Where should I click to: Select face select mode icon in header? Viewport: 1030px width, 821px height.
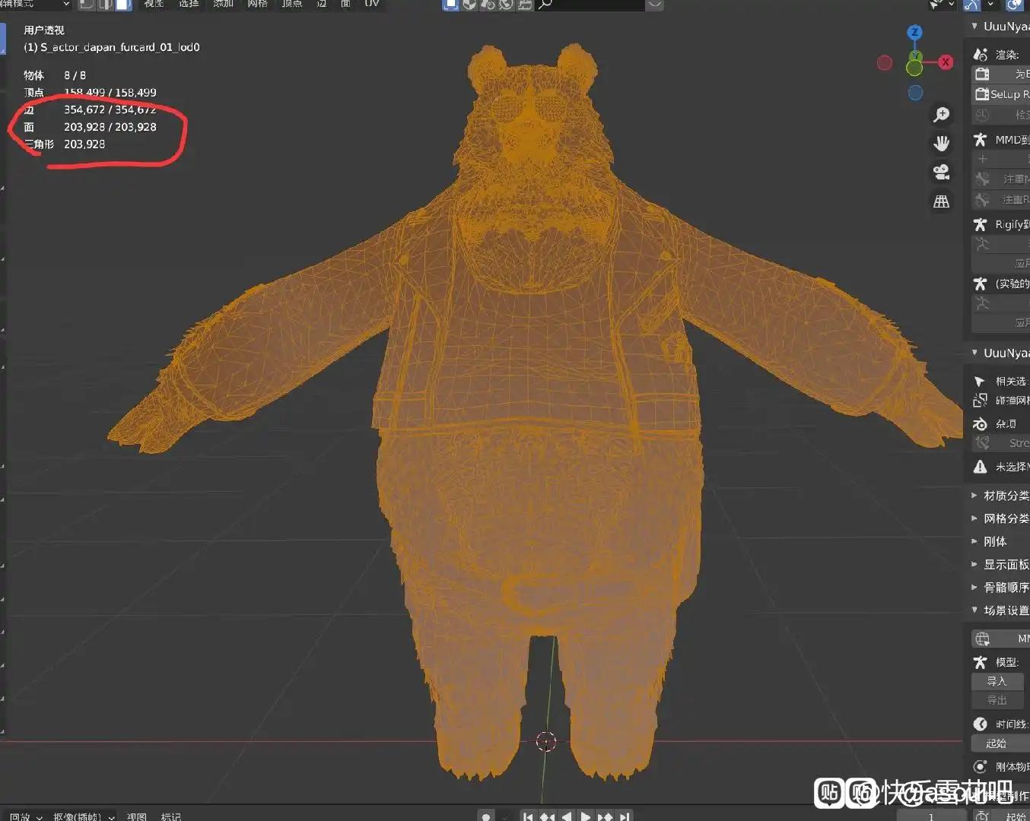(123, 5)
